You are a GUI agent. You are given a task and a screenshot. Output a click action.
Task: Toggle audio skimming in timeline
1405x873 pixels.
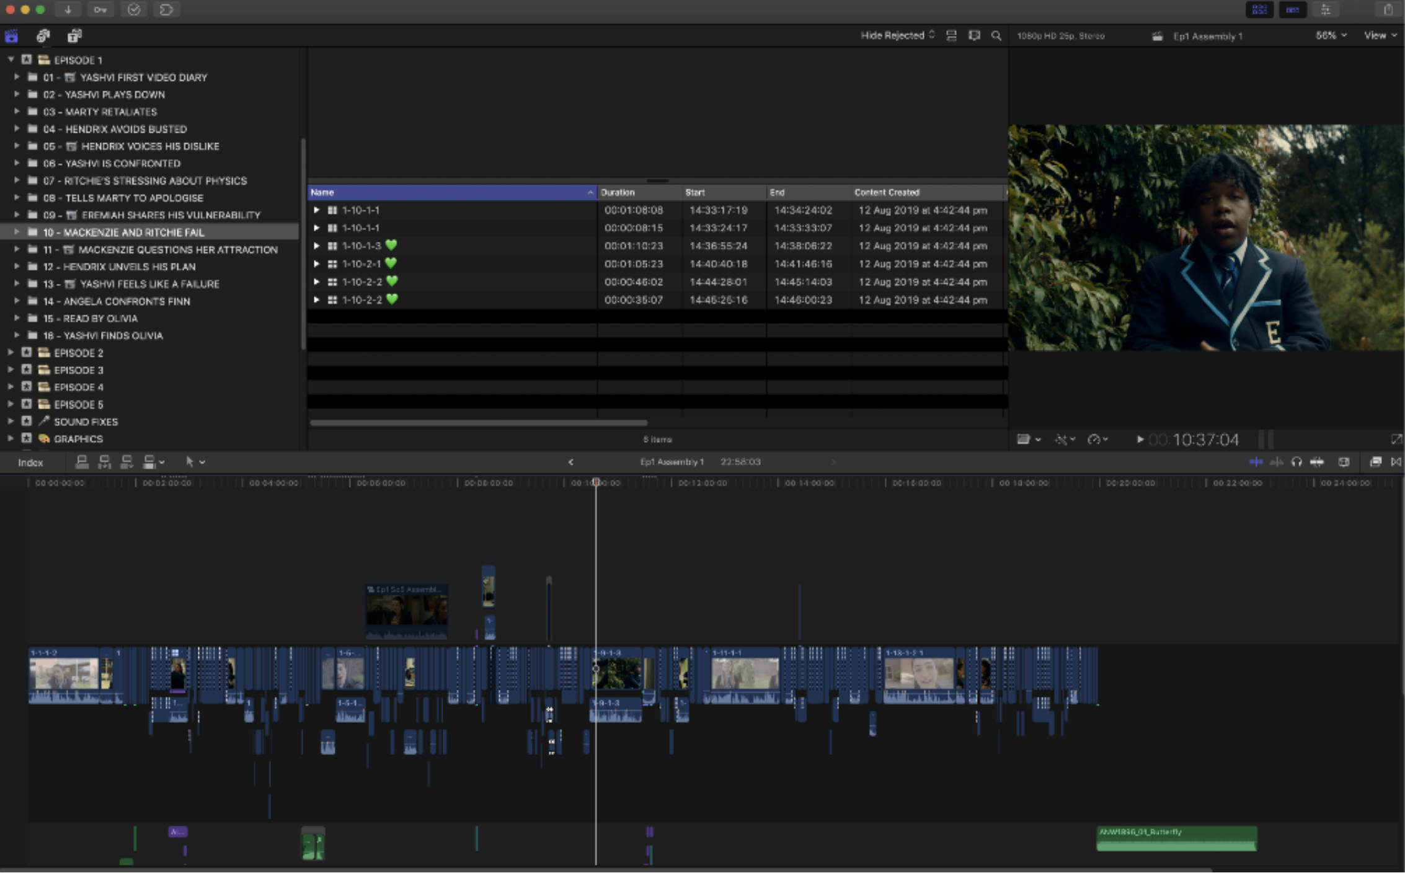click(1275, 462)
